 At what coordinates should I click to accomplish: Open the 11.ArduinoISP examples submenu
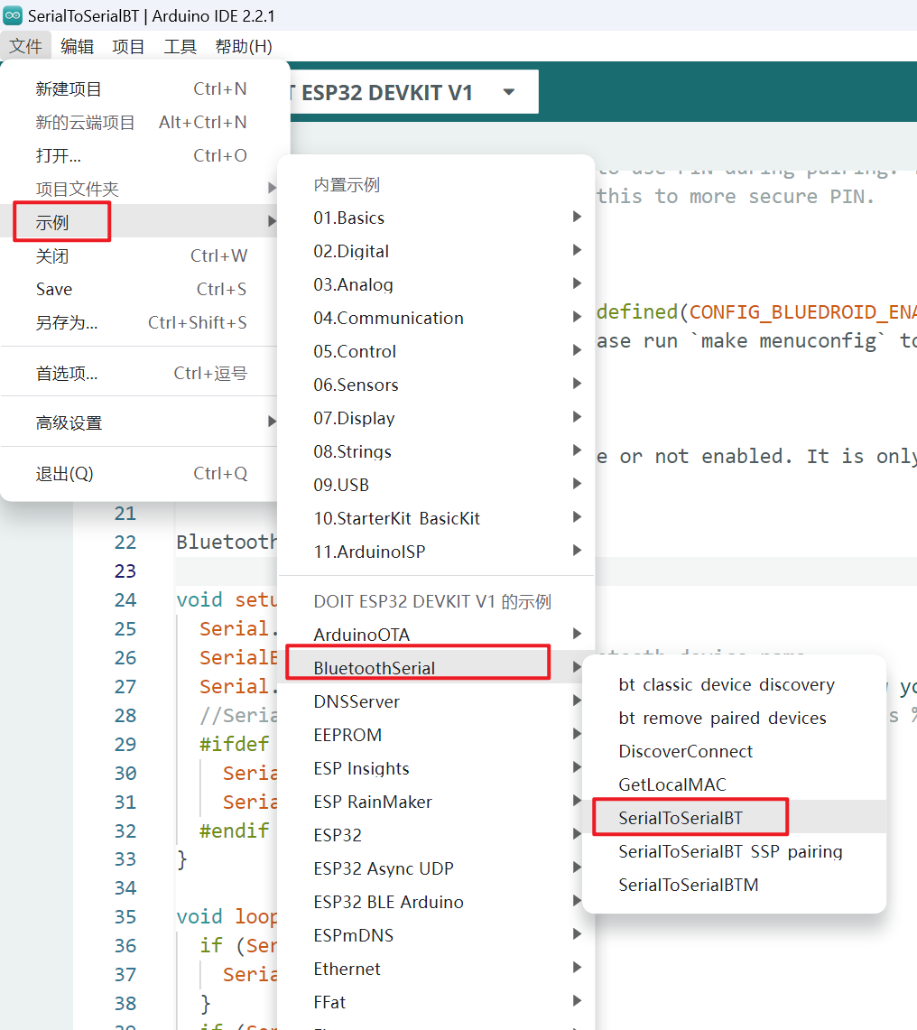point(436,552)
